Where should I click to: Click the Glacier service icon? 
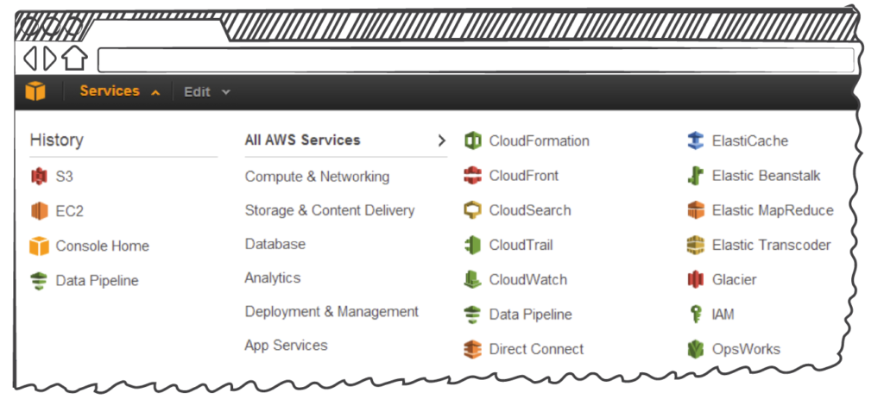pos(696,280)
